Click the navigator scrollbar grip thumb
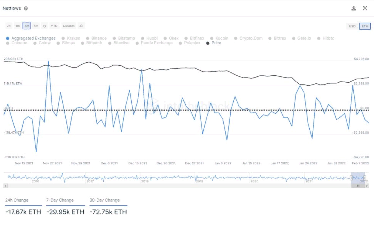Viewport: 374px width, 226px height. pyautogui.click(x=358, y=186)
